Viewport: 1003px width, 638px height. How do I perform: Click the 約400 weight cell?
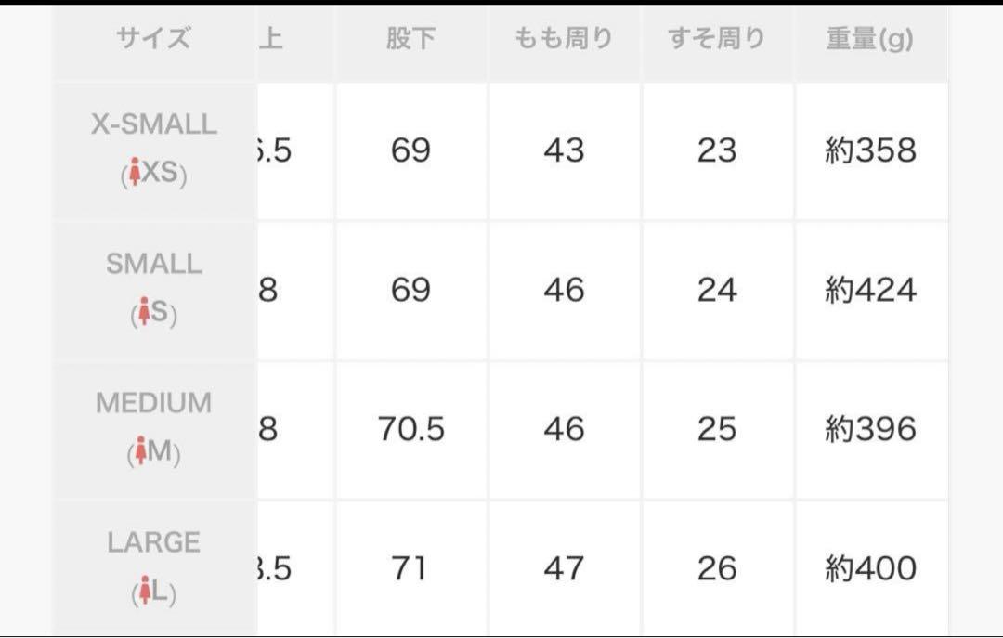pos(870,568)
